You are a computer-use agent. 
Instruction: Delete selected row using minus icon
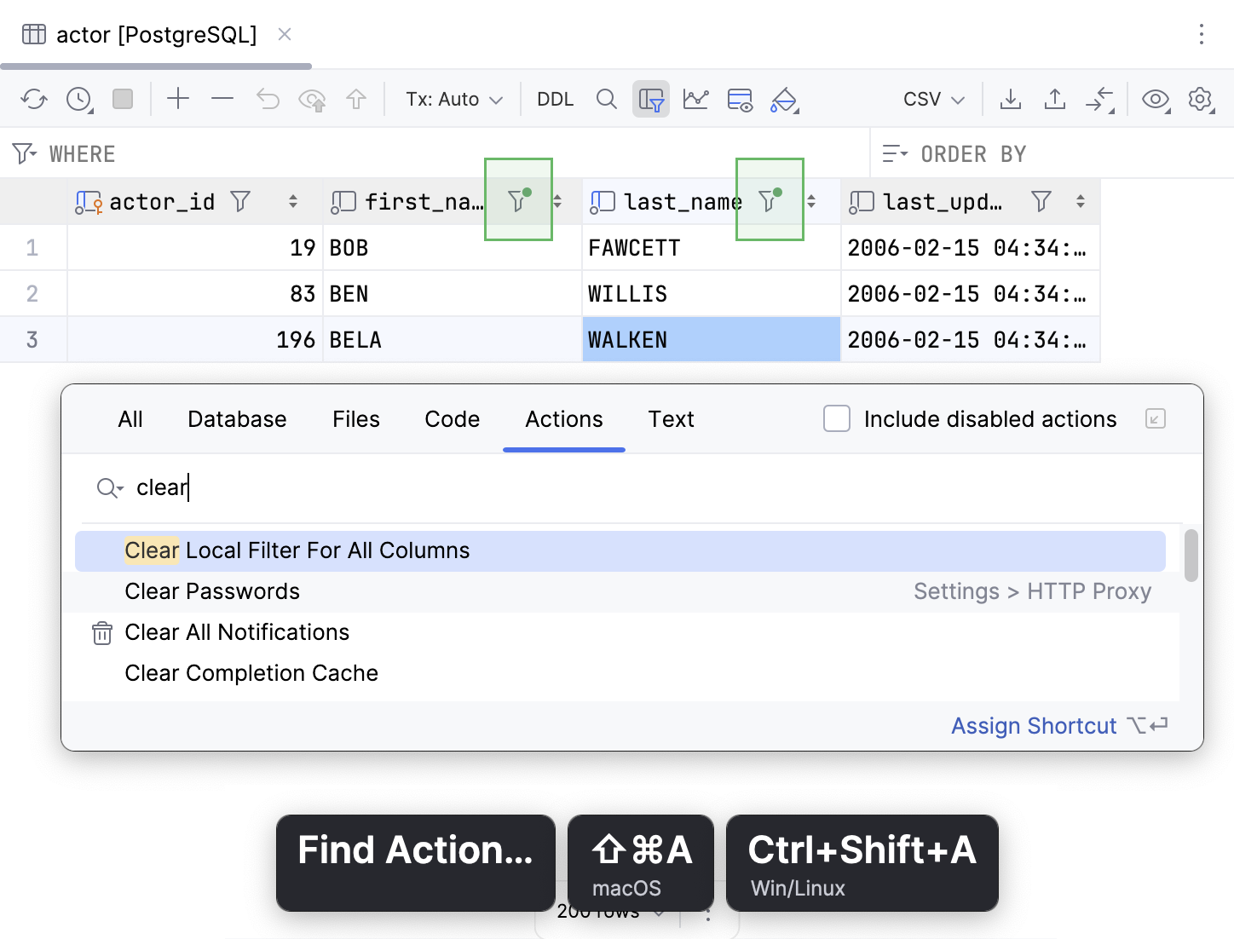(x=222, y=99)
